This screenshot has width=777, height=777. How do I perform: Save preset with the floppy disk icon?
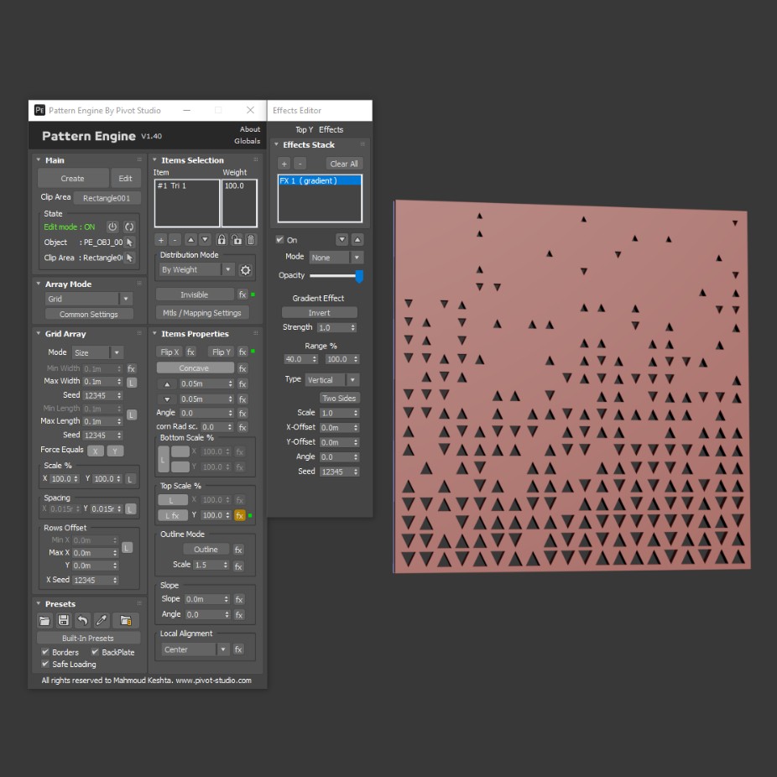point(64,620)
